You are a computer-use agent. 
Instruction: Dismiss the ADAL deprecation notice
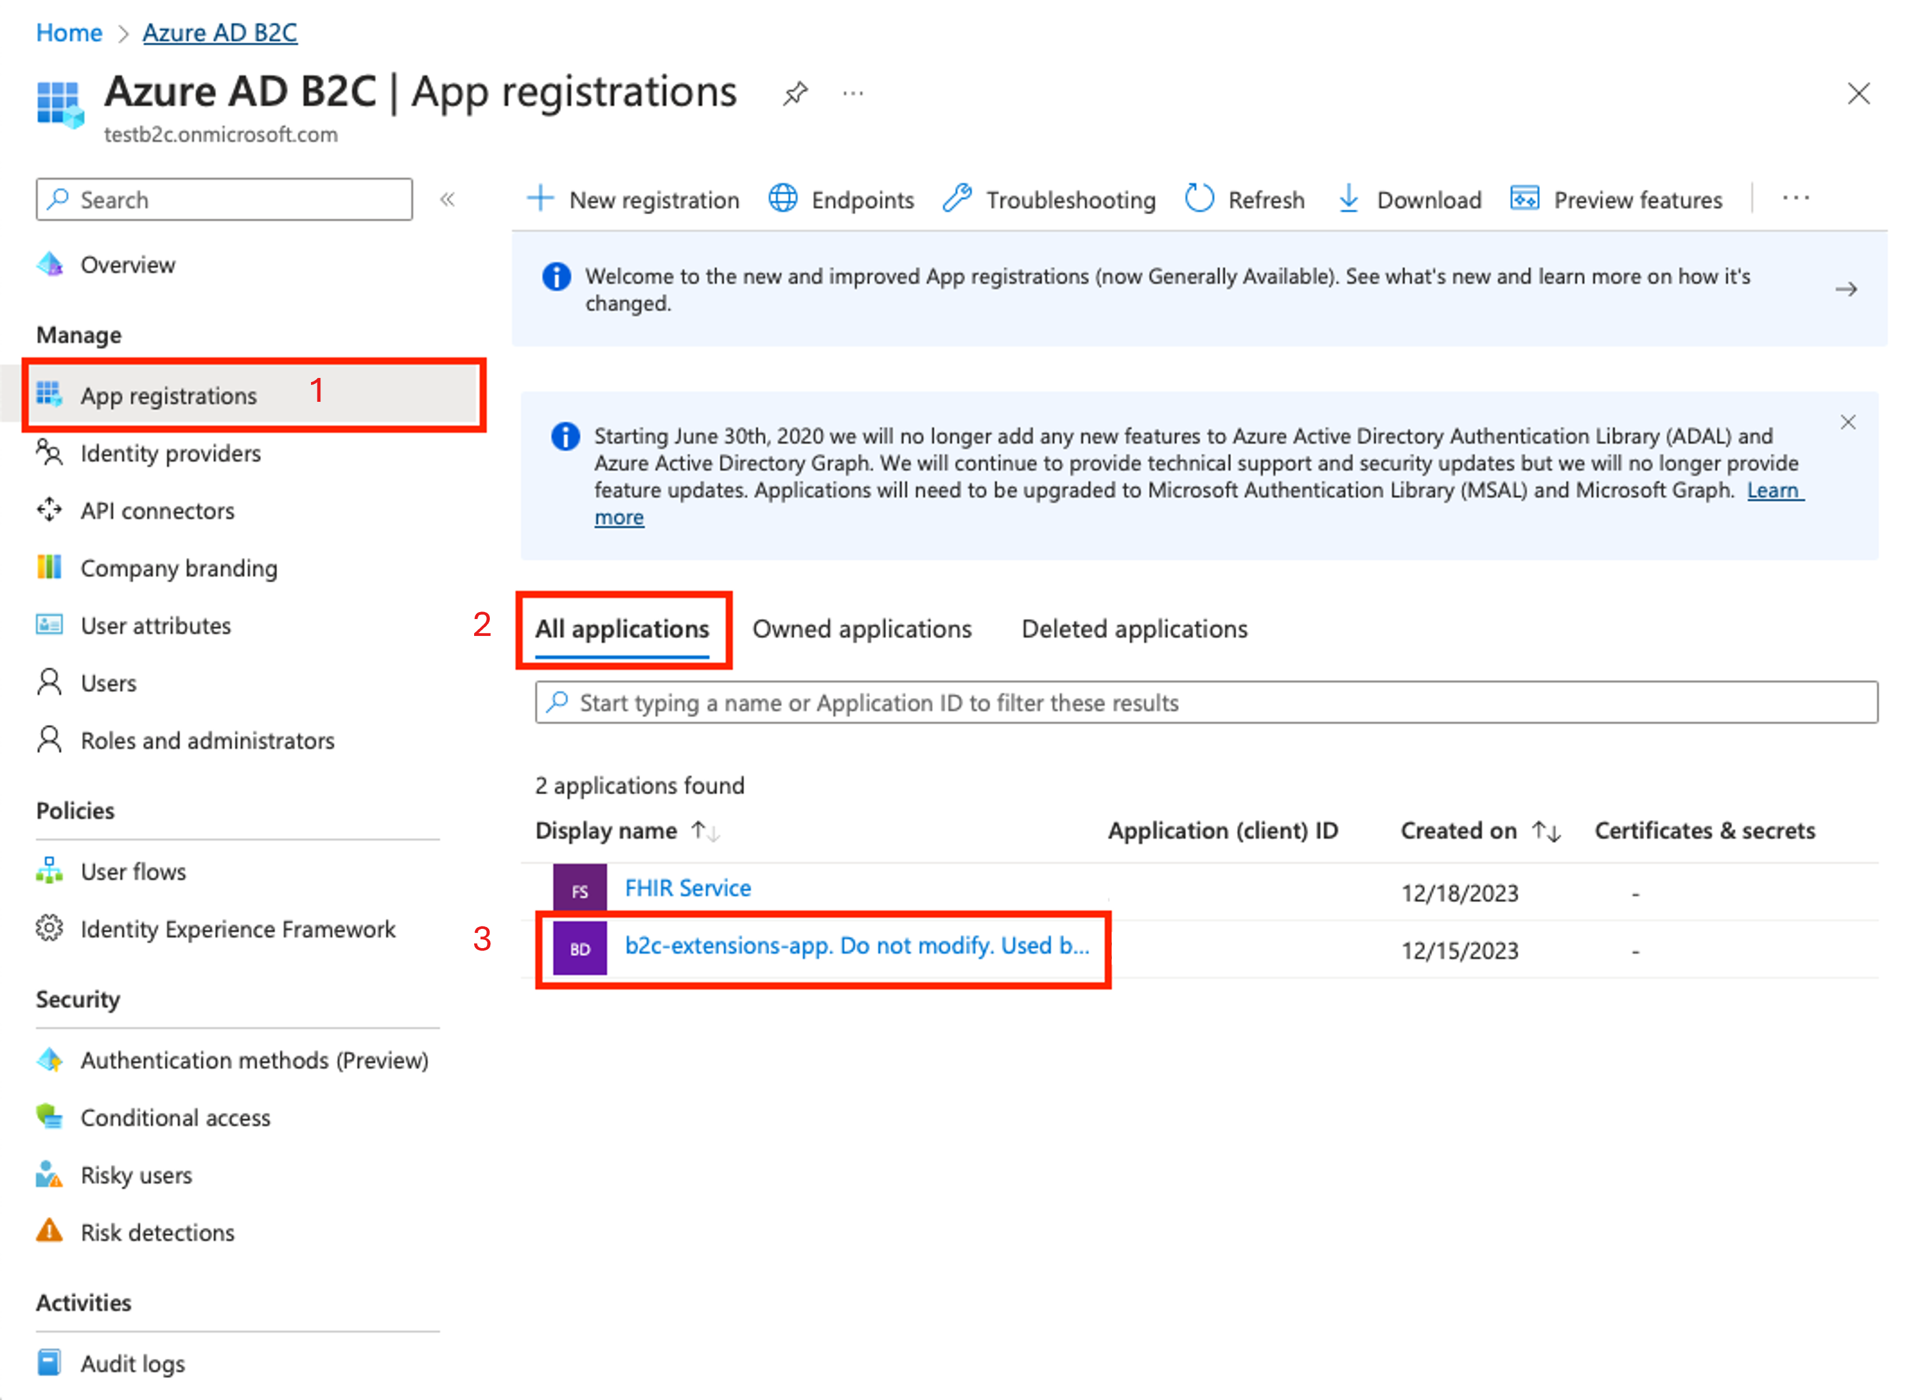tap(1847, 422)
